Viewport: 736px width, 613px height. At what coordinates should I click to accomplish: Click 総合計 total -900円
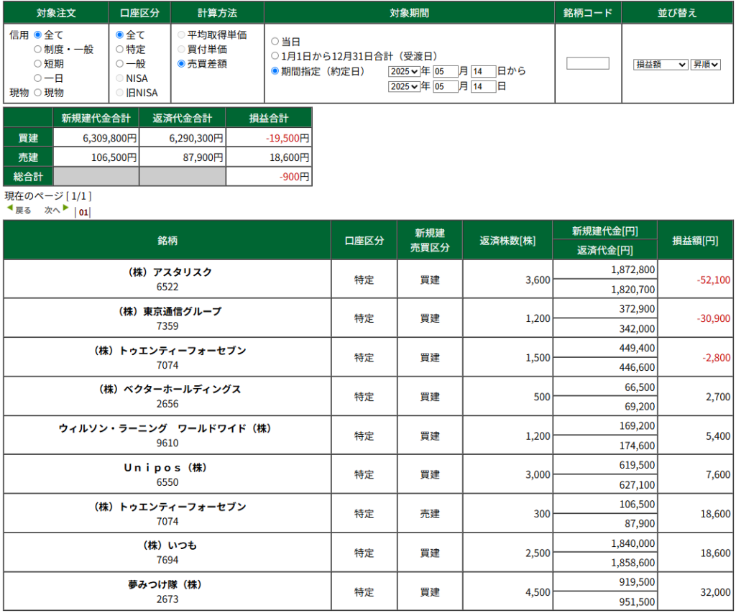tap(269, 177)
